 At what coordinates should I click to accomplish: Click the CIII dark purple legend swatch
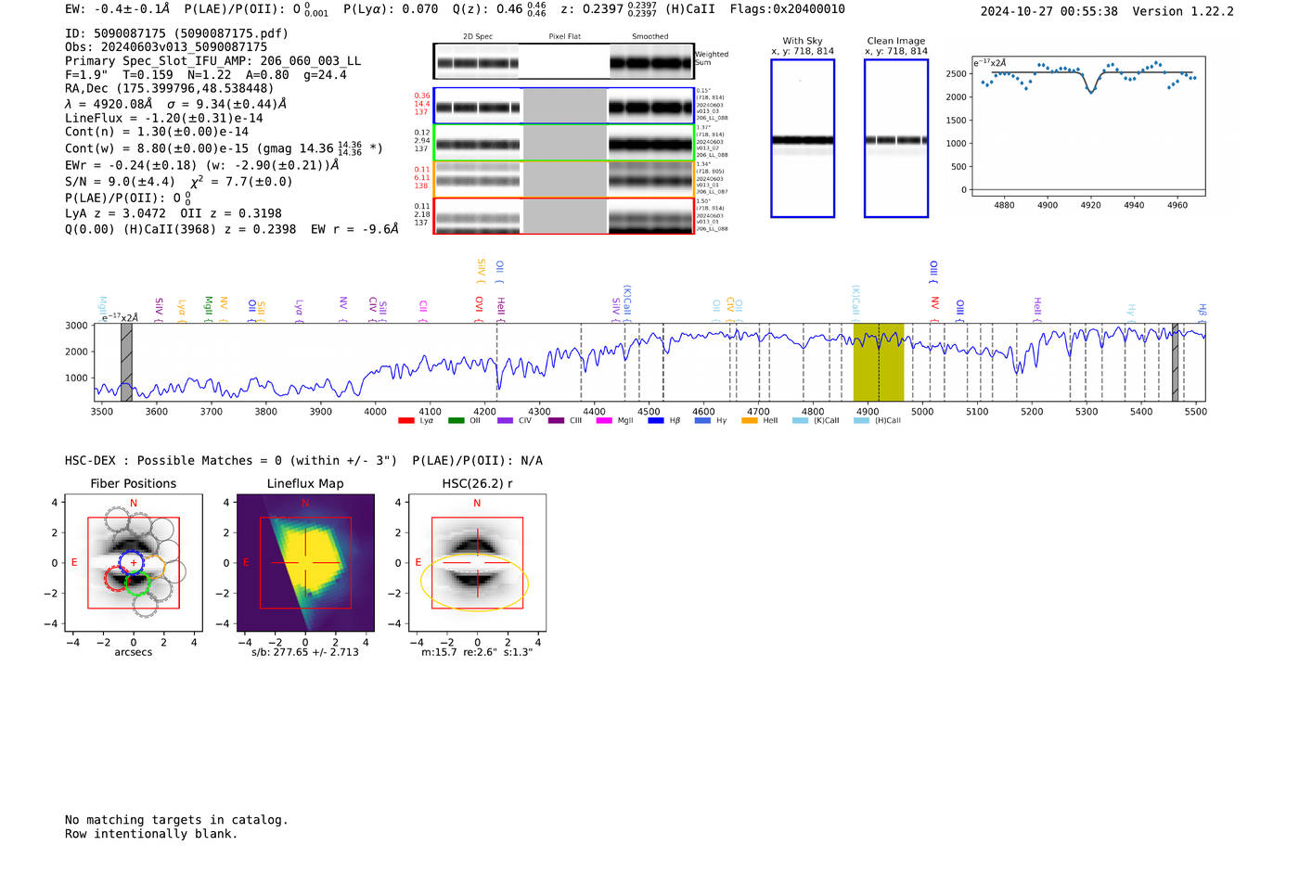click(556, 420)
